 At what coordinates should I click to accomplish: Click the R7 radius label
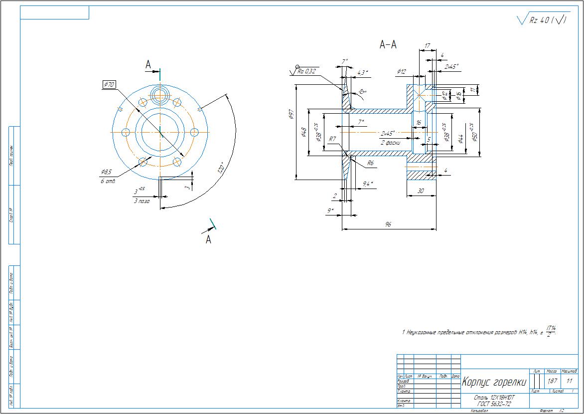pyautogui.click(x=332, y=139)
